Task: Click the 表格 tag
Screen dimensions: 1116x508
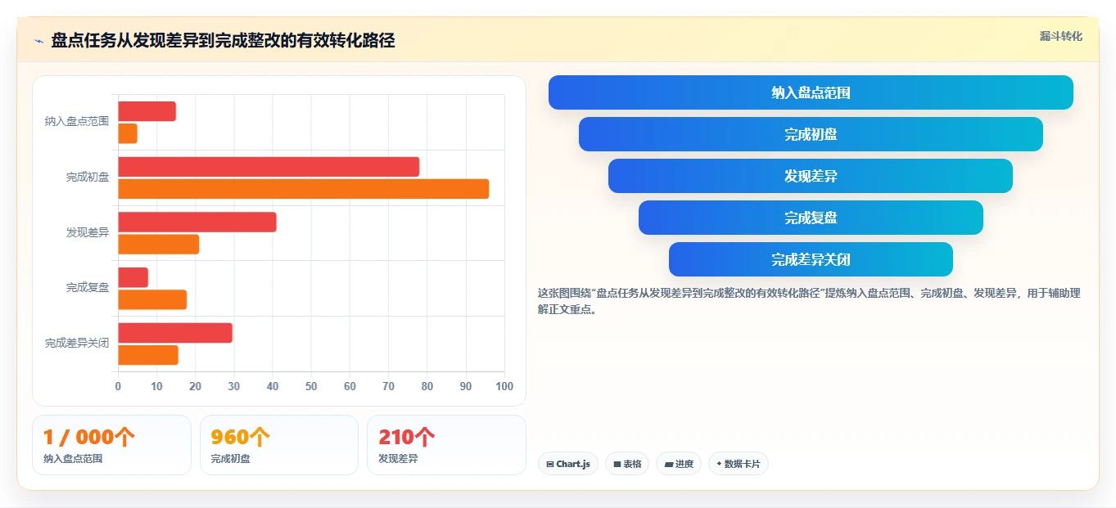Action: click(627, 464)
